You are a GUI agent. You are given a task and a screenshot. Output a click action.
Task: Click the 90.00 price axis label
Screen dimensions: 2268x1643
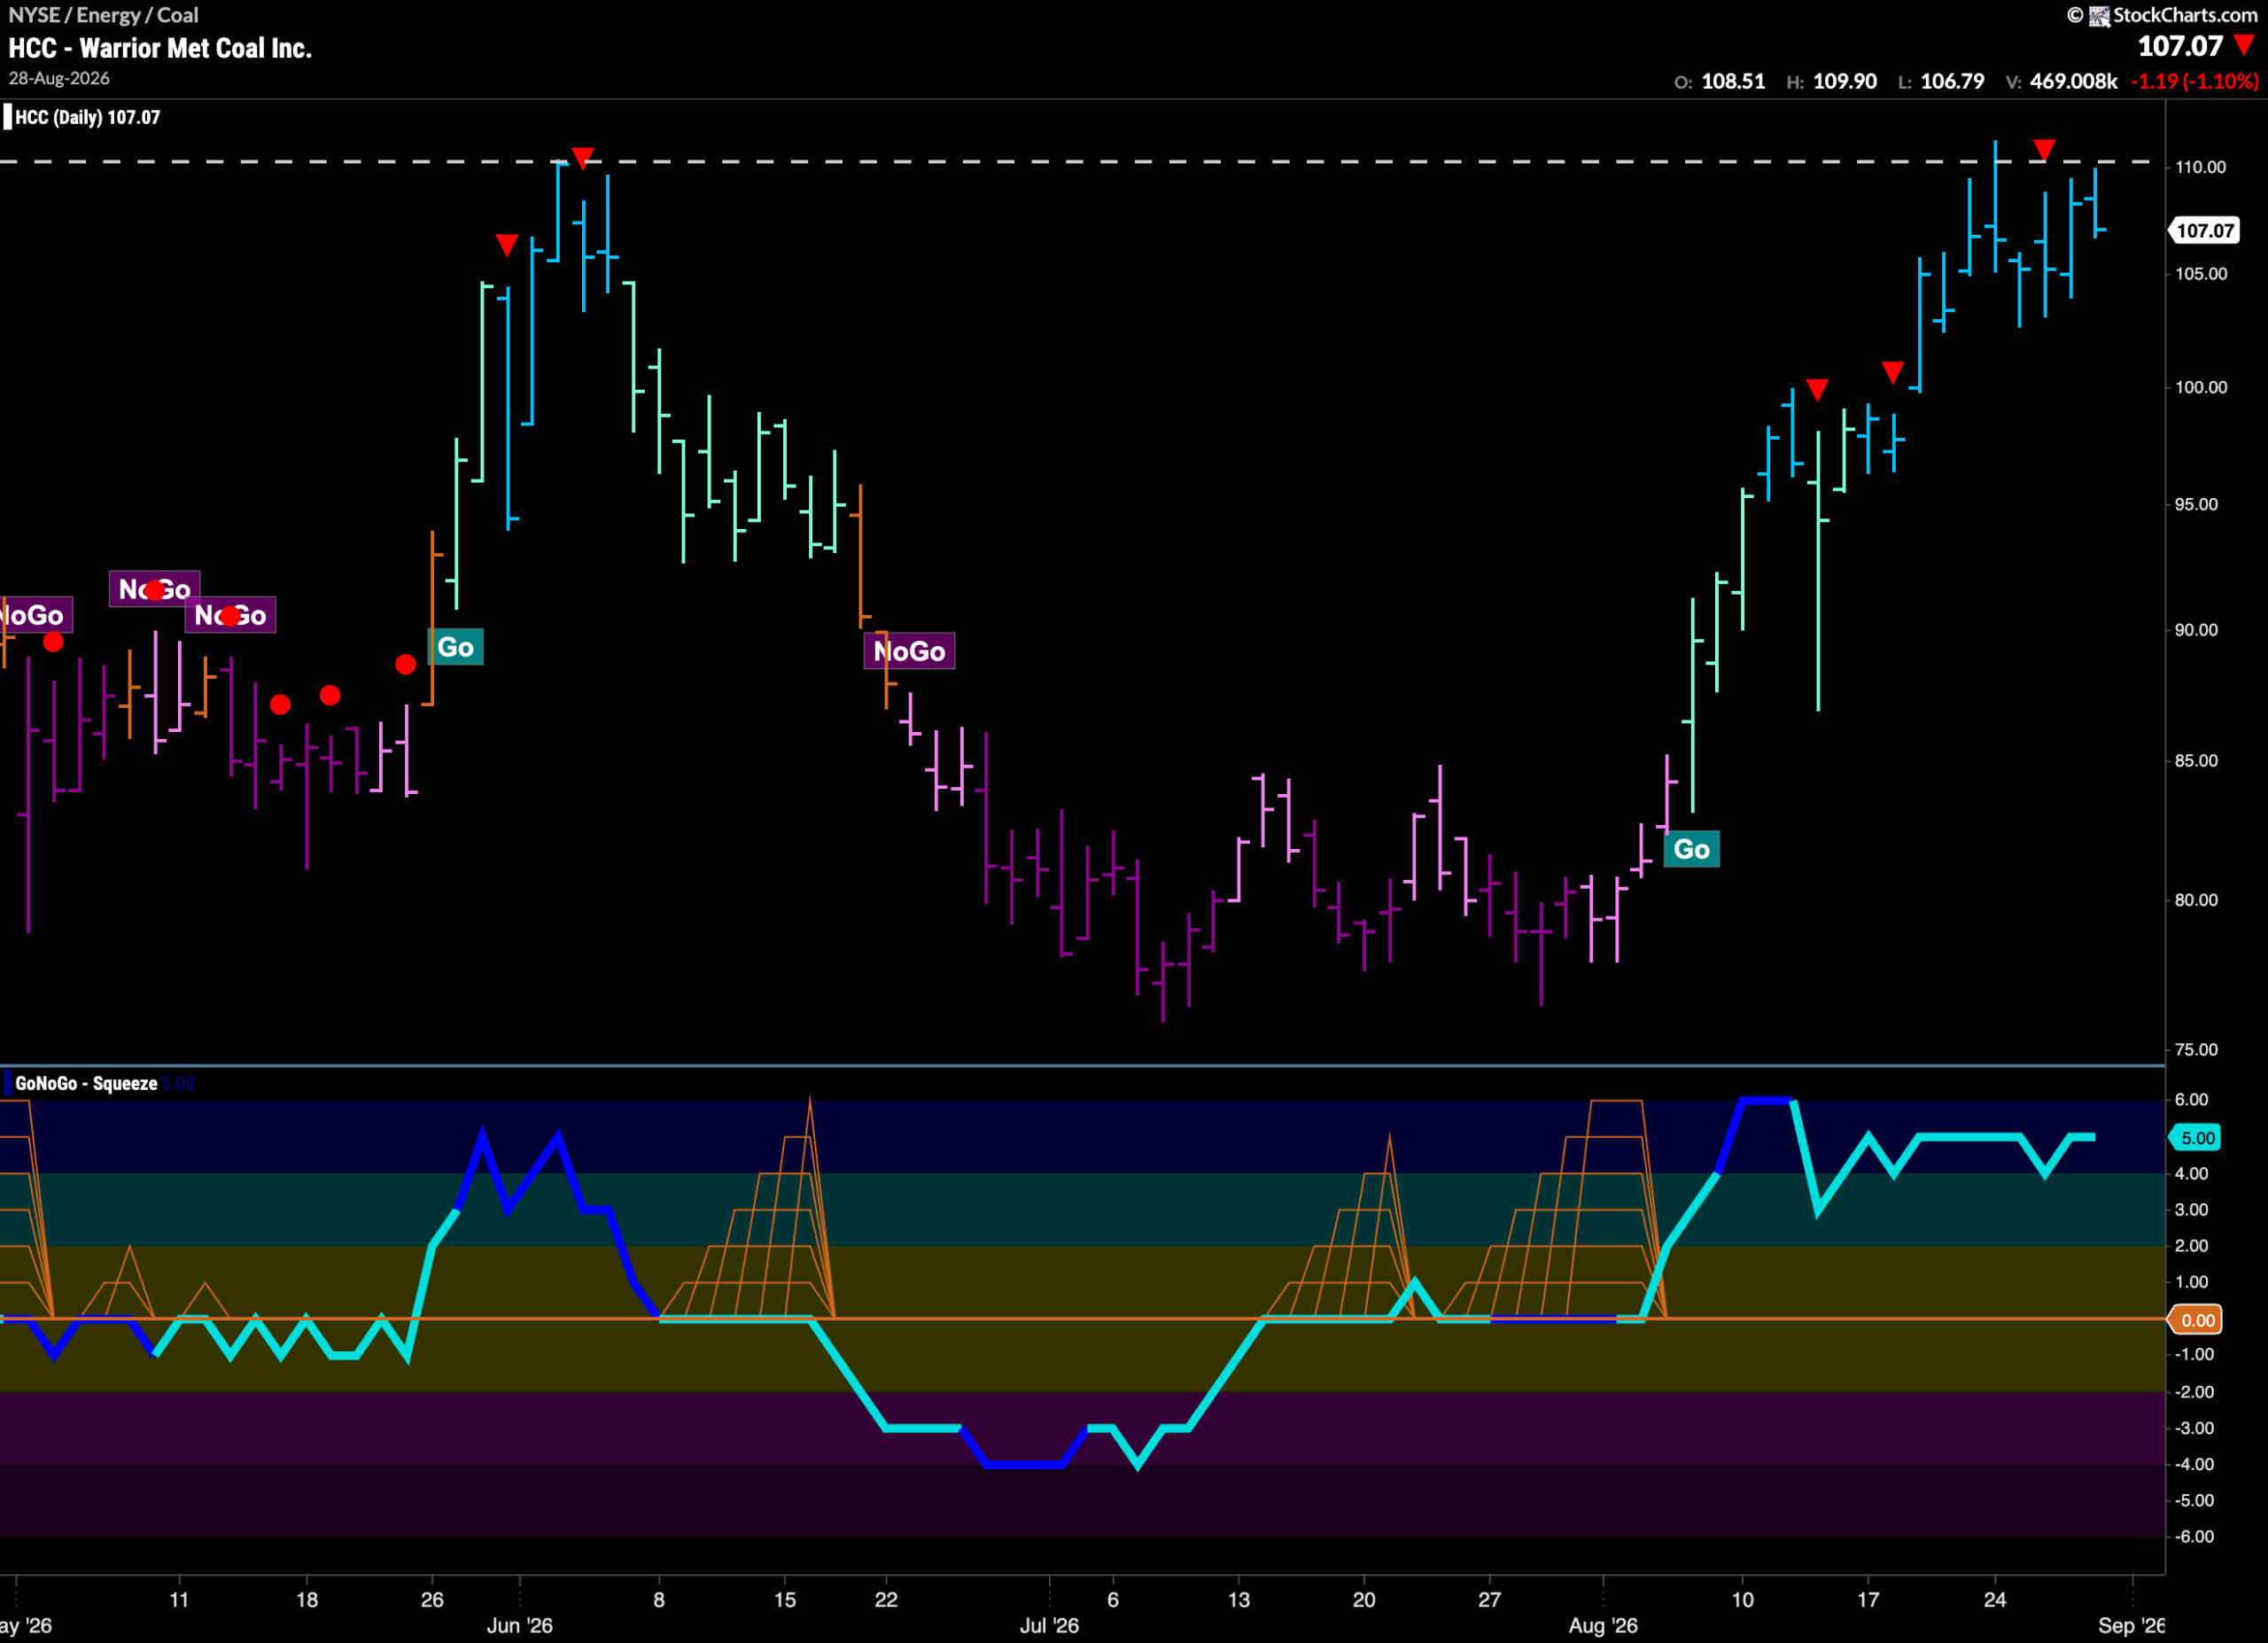(x=2197, y=630)
